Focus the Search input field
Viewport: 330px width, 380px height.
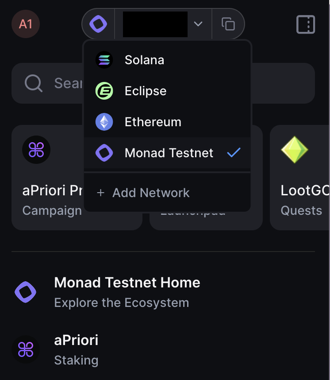tap(163, 83)
